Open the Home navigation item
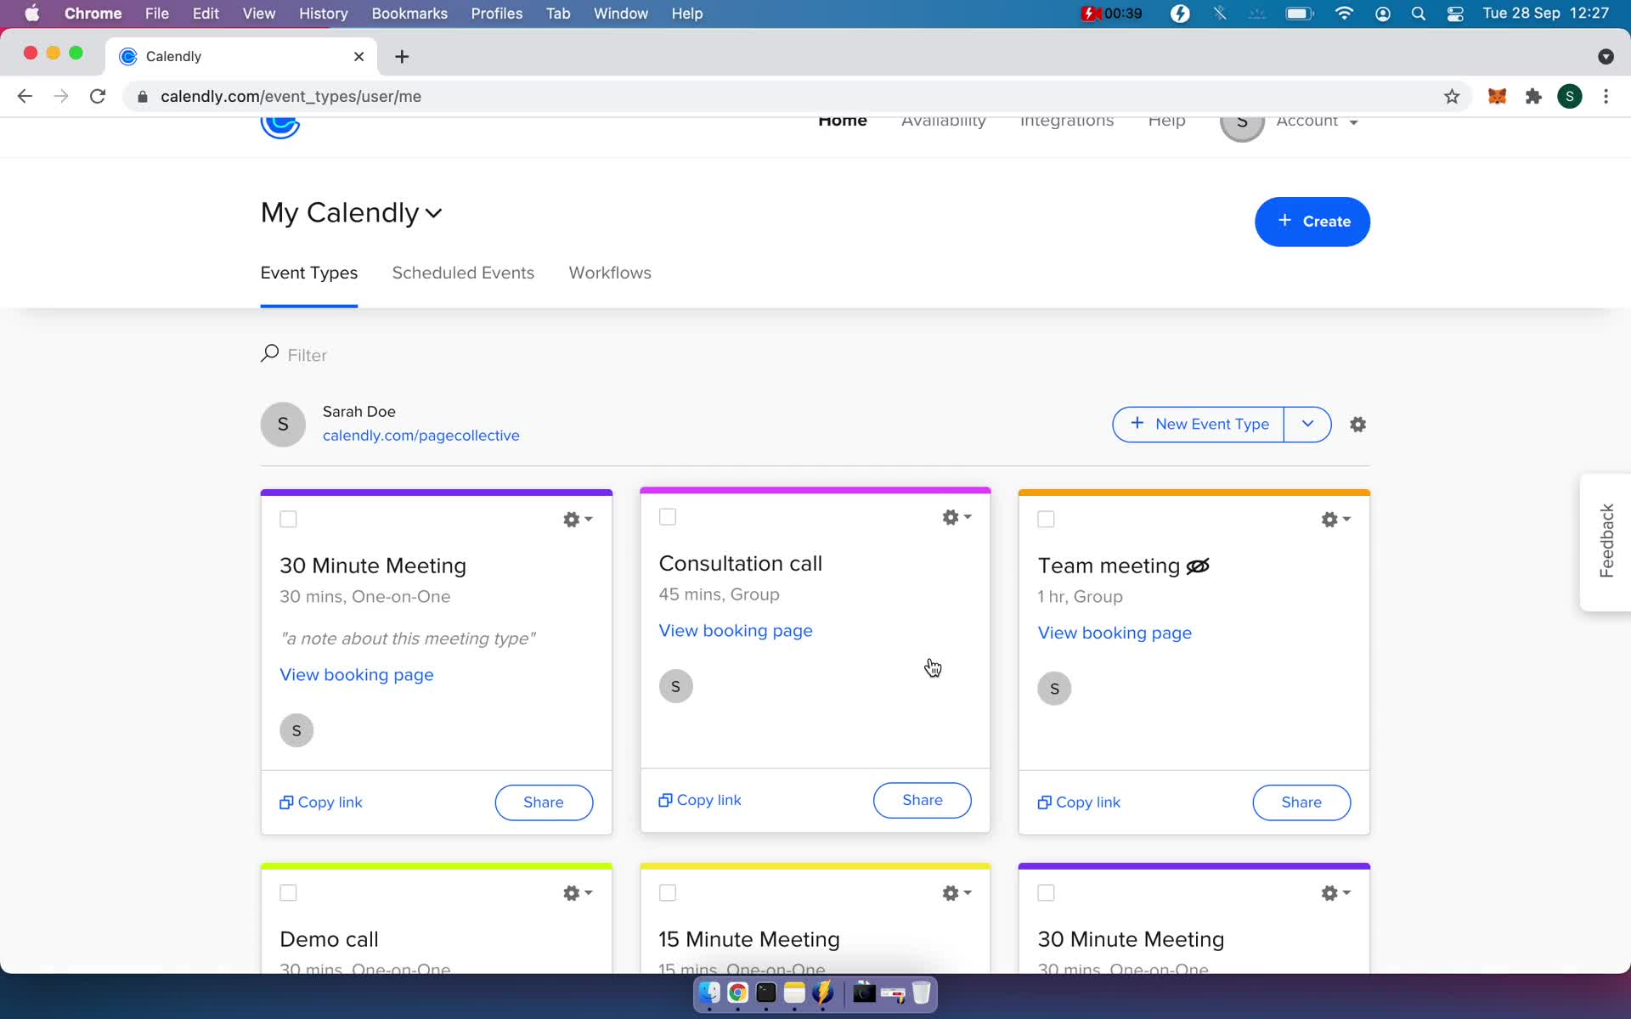The width and height of the screenshot is (1631, 1019). coord(842,123)
